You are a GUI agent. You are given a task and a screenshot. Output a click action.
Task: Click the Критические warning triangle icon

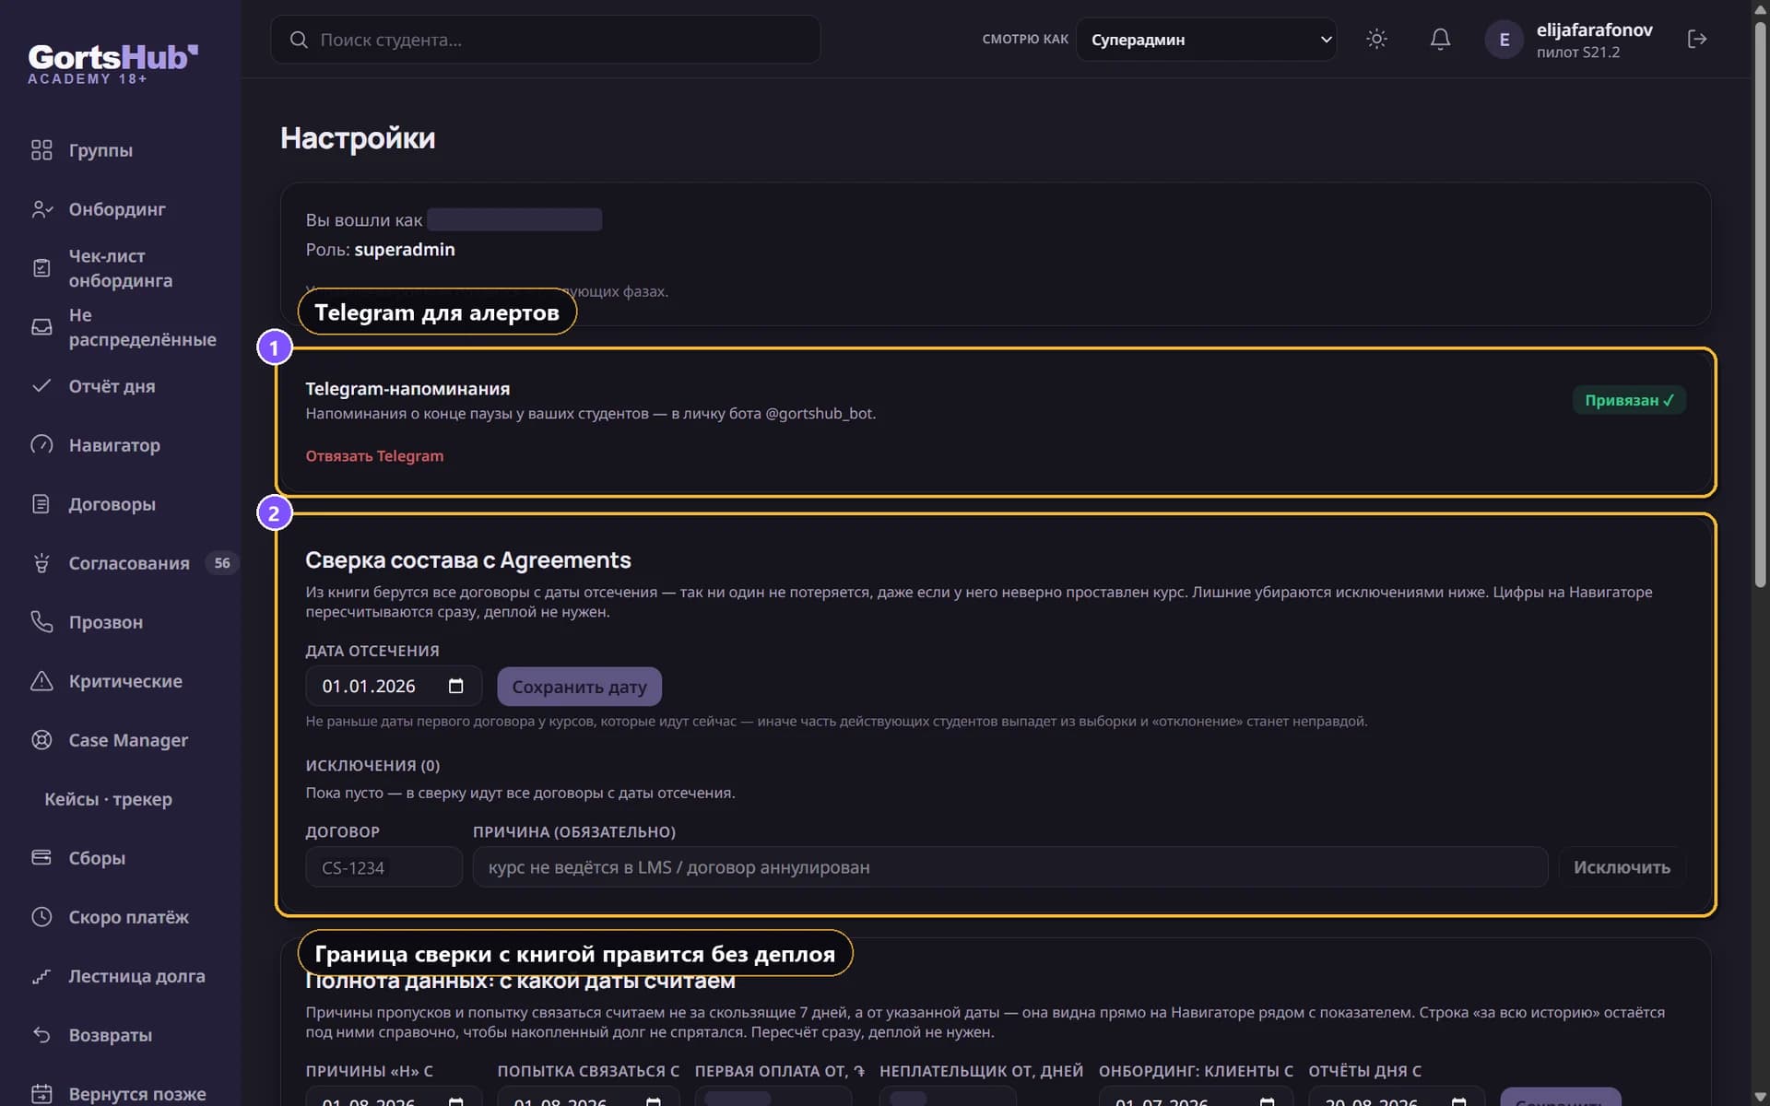tap(41, 681)
